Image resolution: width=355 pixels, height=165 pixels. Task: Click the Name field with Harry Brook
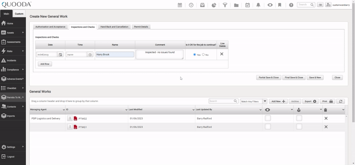[x=115, y=55]
